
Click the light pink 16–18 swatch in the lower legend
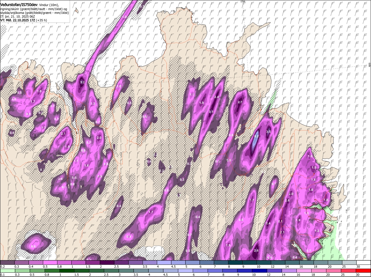coord(304,271)
